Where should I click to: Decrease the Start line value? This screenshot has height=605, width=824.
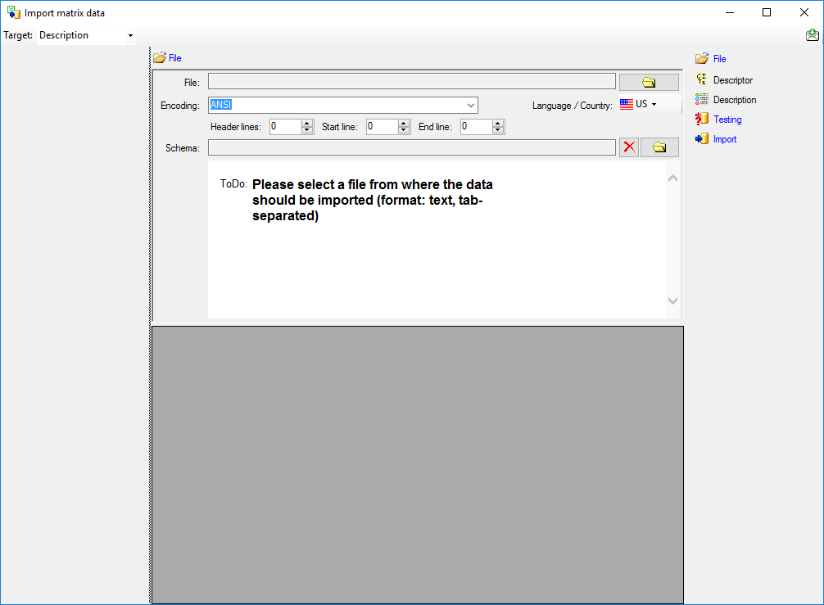pyautogui.click(x=404, y=130)
